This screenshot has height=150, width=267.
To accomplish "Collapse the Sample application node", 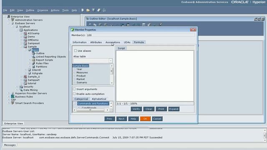I will [x=21, y=47].
